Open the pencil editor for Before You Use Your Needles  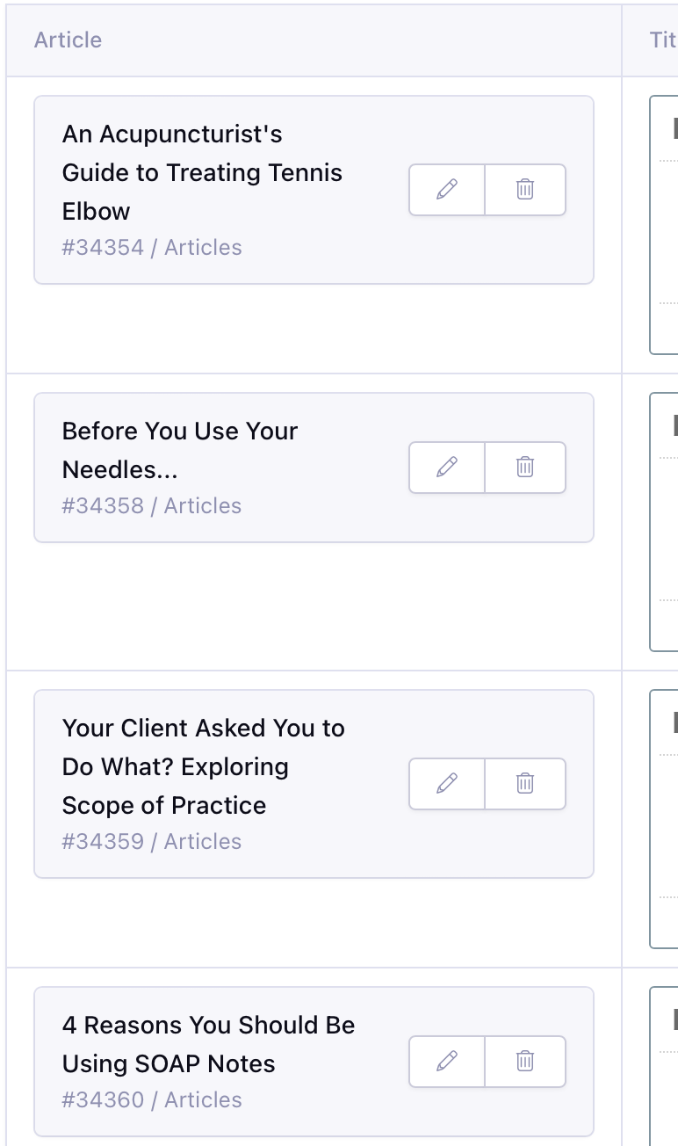click(446, 467)
